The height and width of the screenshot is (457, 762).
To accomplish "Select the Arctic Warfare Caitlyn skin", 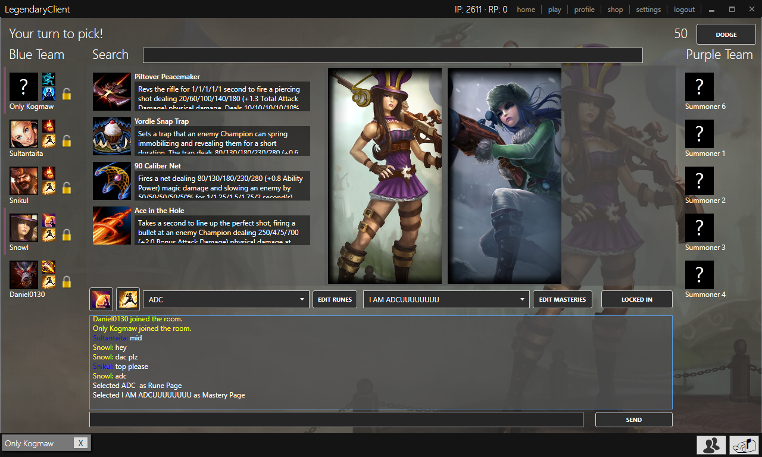I will pos(505,176).
